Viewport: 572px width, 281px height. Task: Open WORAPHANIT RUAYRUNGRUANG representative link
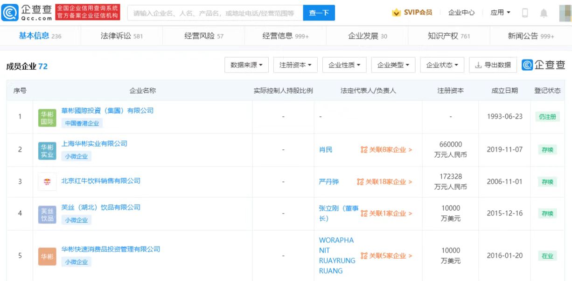pyautogui.click(x=337, y=255)
